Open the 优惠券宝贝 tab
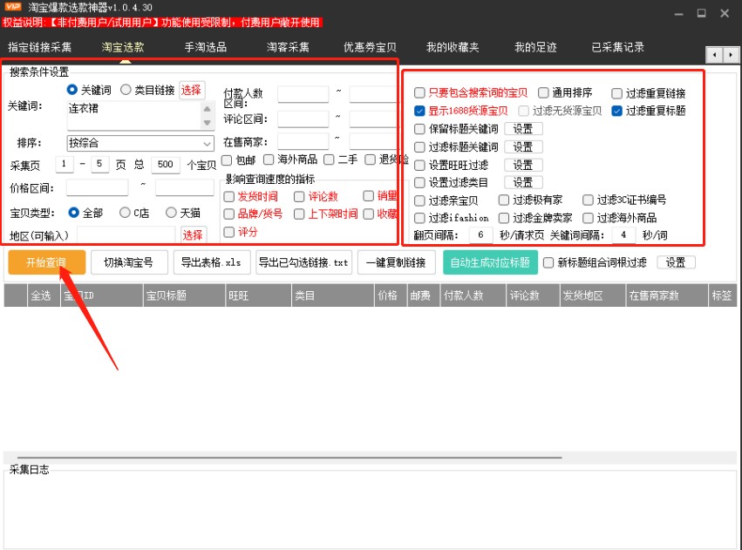The height and width of the screenshot is (550, 742). [x=370, y=47]
